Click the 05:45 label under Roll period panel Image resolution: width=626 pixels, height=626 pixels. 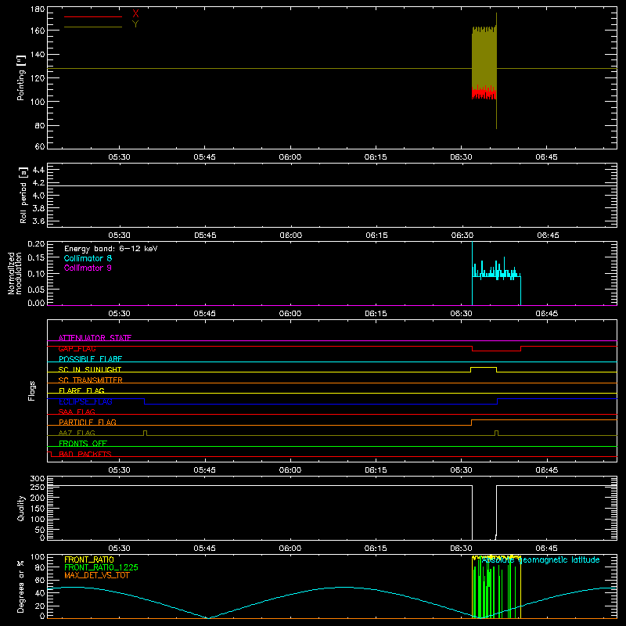coord(205,236)
